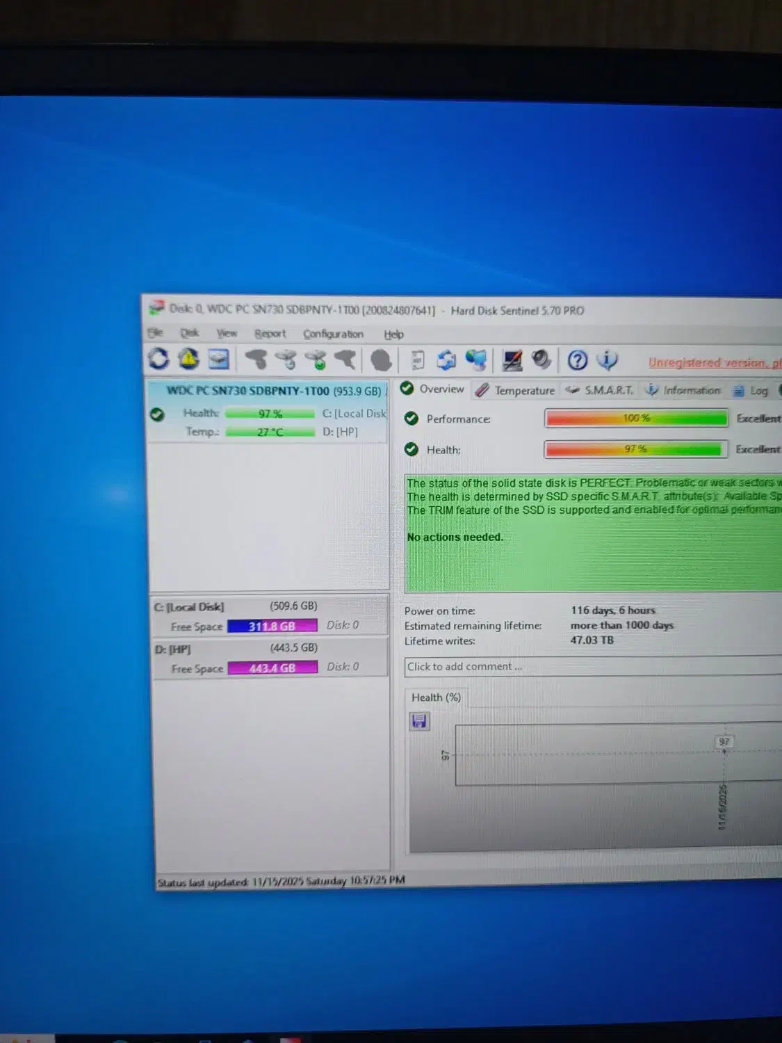Open the Configuration menu

[333, 334]
